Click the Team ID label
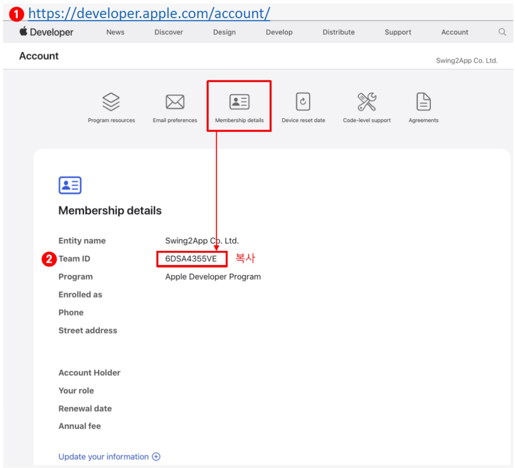This screenshot has width=515, height=468. tap(74, 259)
